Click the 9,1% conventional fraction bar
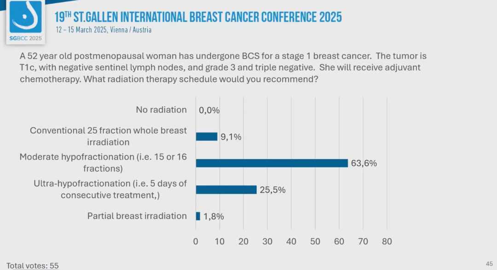This screenshot has width=497, height=270. click(207, 137)
